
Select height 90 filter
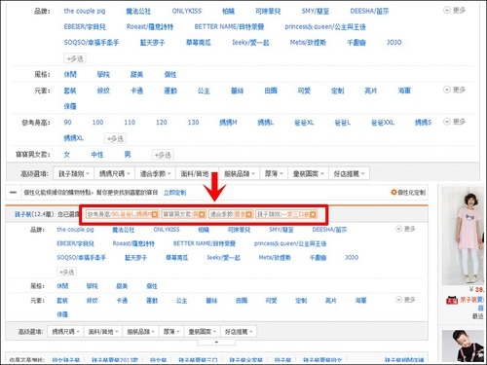tap(67, 123)
